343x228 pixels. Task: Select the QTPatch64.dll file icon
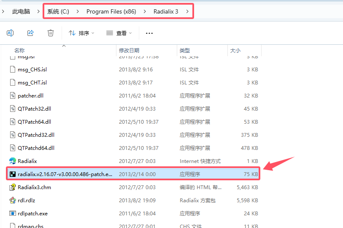13,122
